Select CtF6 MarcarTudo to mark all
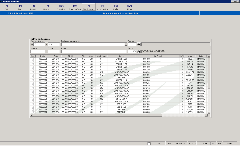Screen dimensions: 240x146 (x=61, y=7)
